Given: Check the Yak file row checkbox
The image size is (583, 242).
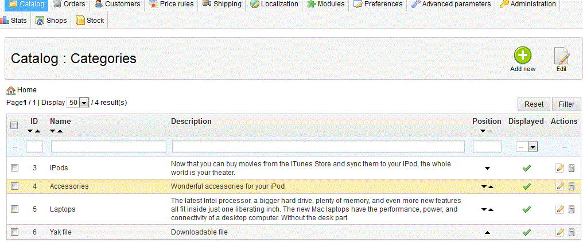Looking at the screenshot, I should click(15, 232).
